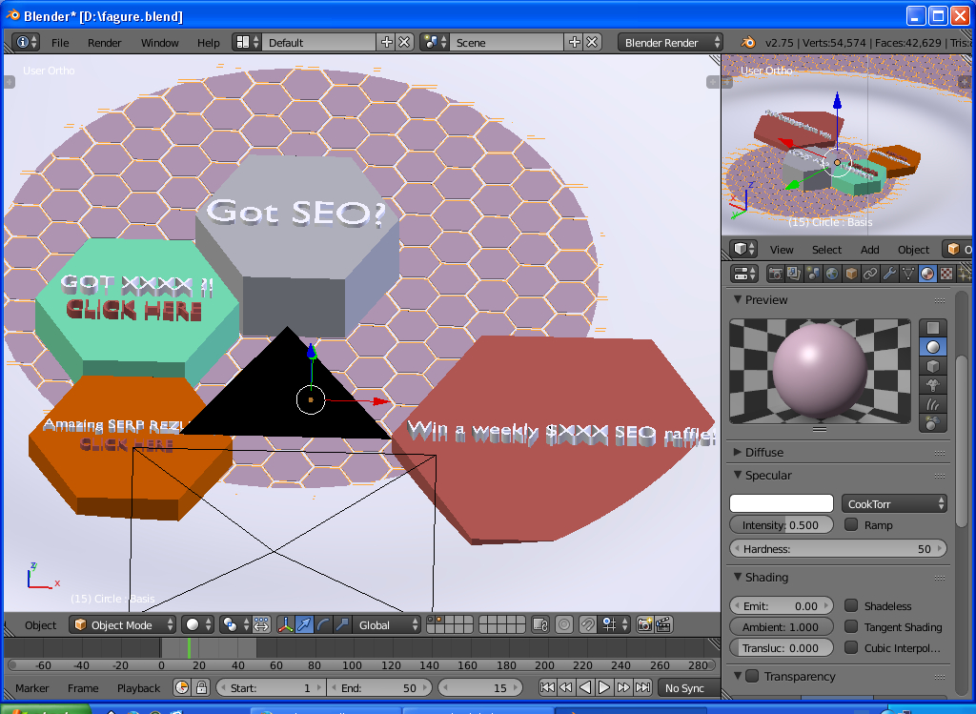Toggle the Tangent Shading checkbox

point(851,627)
